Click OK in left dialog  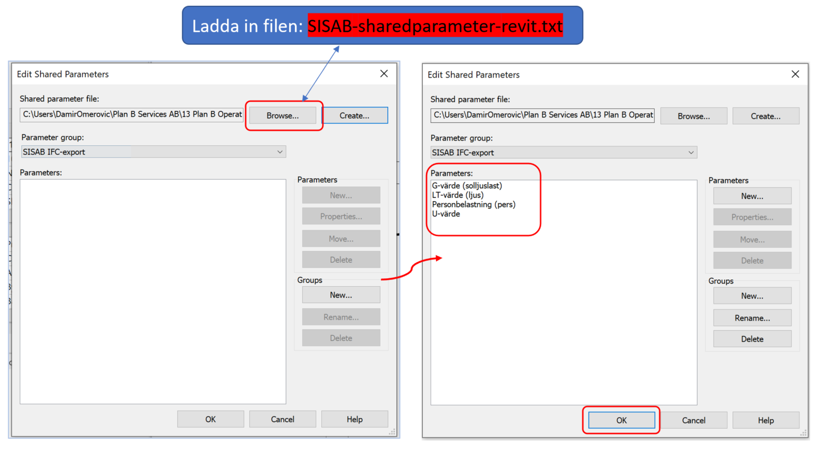(x=210, y=419)
